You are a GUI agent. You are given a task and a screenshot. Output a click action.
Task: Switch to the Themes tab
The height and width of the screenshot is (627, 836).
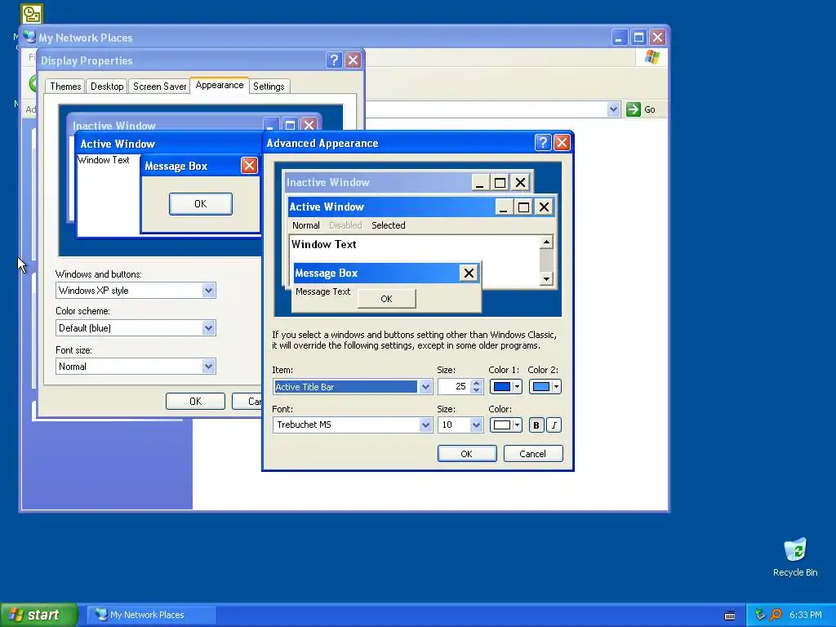coord(65,87)
